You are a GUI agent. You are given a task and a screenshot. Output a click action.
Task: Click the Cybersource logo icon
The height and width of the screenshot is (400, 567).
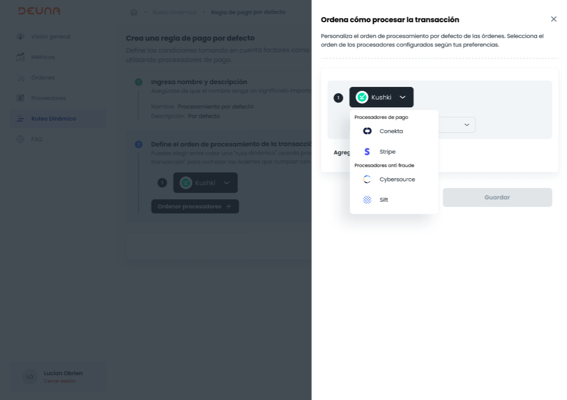click(x=367, y=179)
